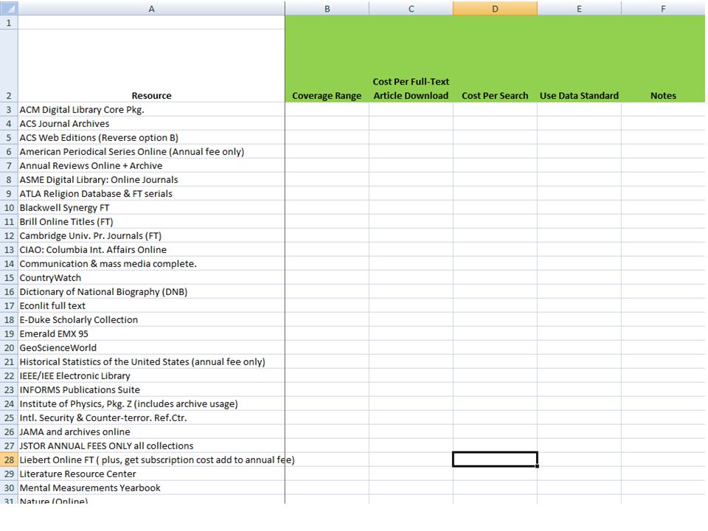Select ATLA Religion Database & FT serials
The image size is (708, 531).
pos(151,194)
